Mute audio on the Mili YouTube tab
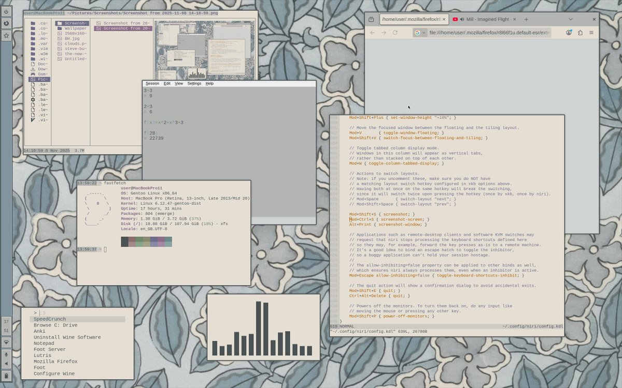Image resolution: width=622 pixels, height=388 pixels. click(462, 19)
